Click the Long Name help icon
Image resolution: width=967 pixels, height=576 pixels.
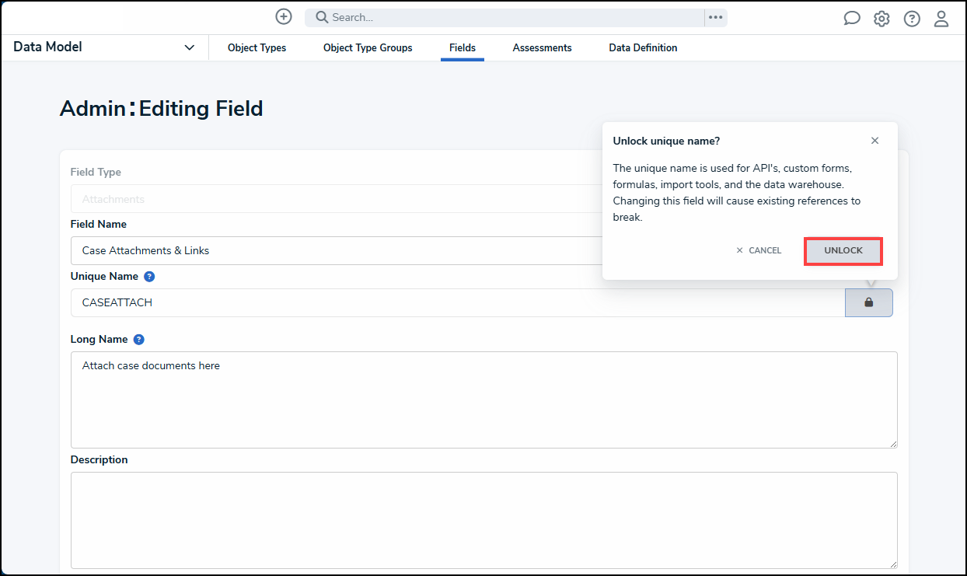click(x=139, y=340)
